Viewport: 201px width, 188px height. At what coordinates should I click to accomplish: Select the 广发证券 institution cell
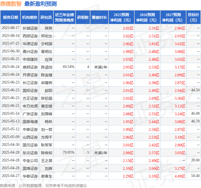30,114
